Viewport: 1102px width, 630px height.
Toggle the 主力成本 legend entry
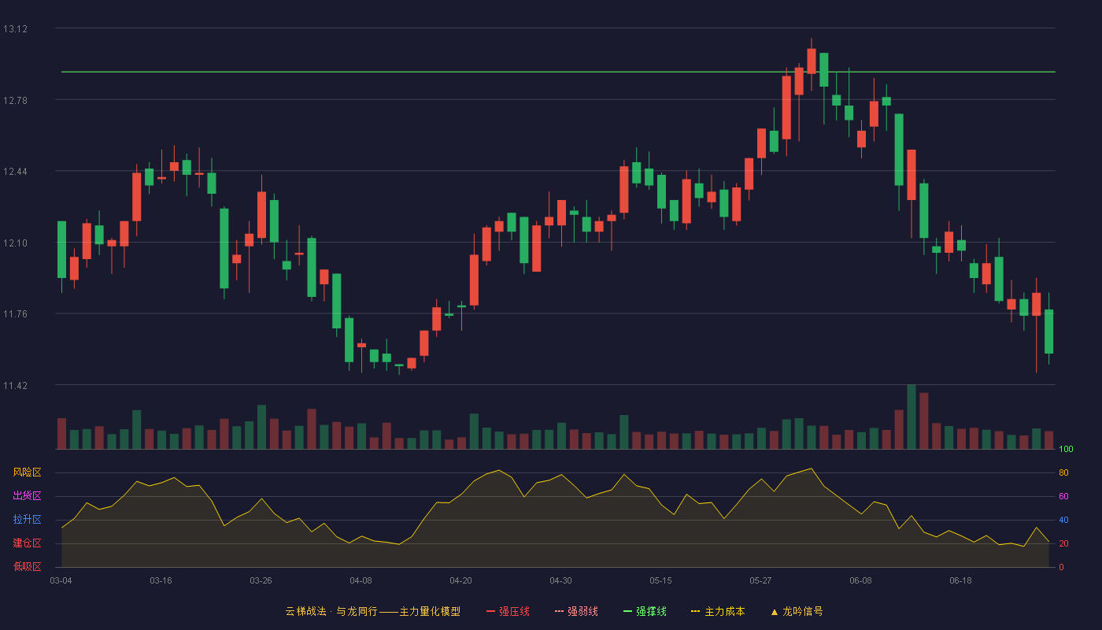click(x=718, y=611)
